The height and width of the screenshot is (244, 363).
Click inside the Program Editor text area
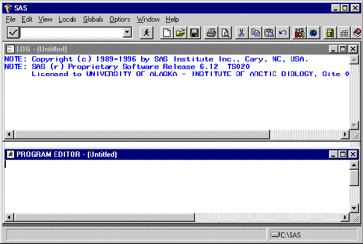[x=177, y=186]
